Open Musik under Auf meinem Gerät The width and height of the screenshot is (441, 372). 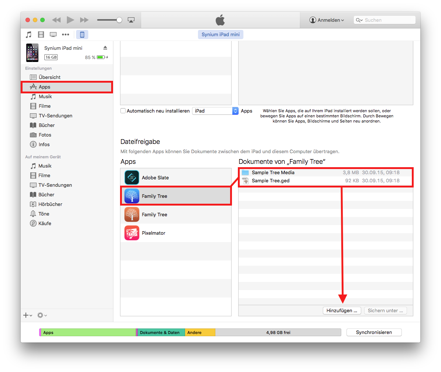[67, 166]
